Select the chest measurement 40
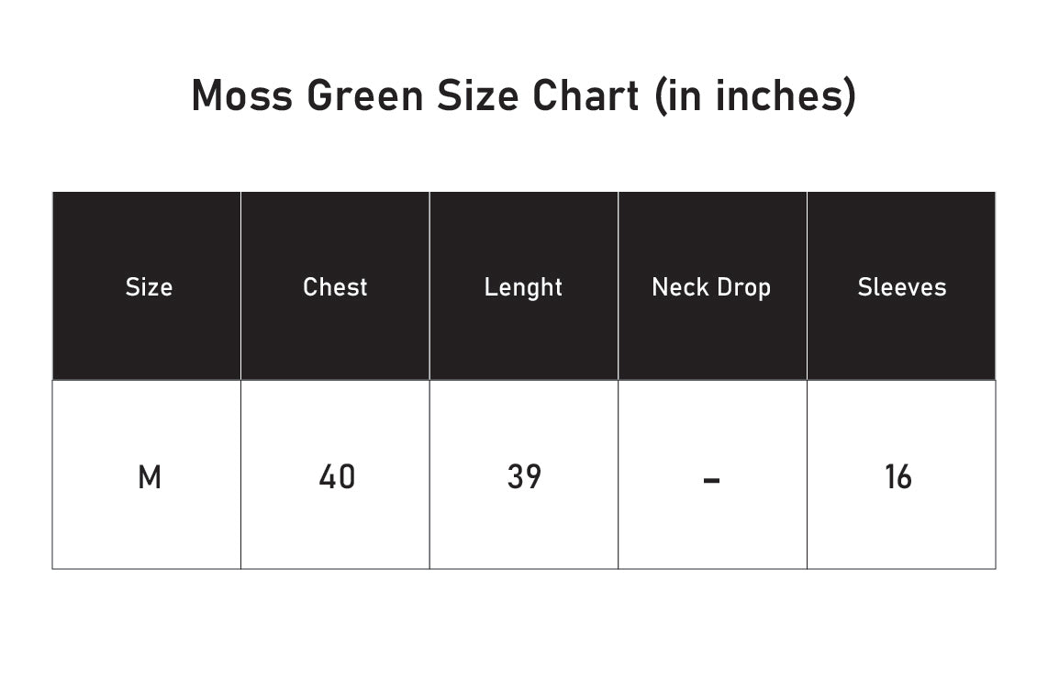1048x681 pixels. (336, 477)
